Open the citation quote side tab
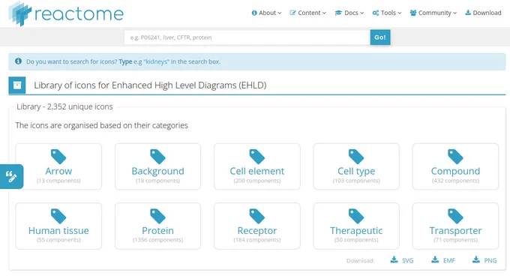510x276 pixels. (11, 176)
